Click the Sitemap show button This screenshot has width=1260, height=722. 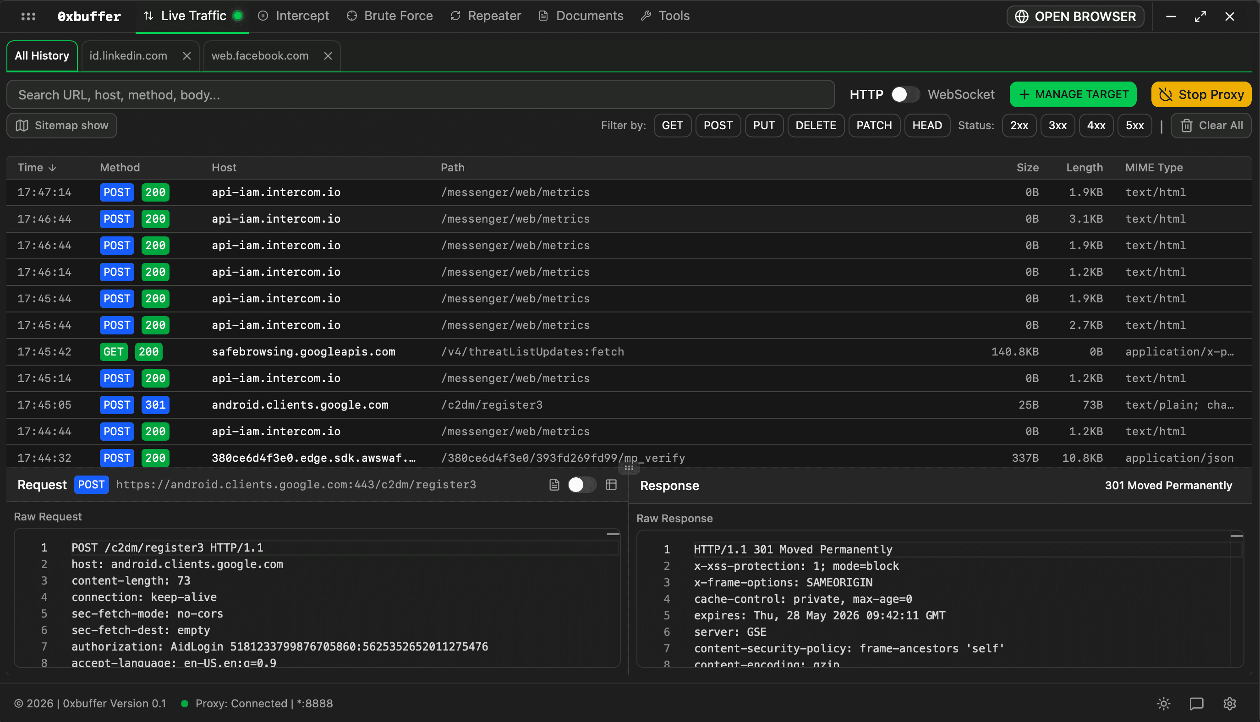(x=62, y=126)
